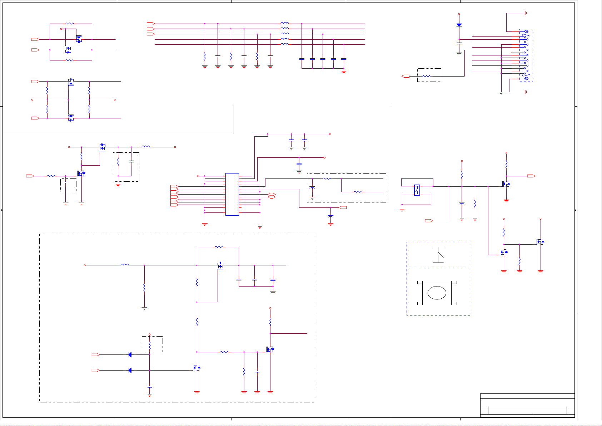Click the upper diode in the large dashed circuit
This screenshot has height=426, width=602.
(x=130, y=354)
